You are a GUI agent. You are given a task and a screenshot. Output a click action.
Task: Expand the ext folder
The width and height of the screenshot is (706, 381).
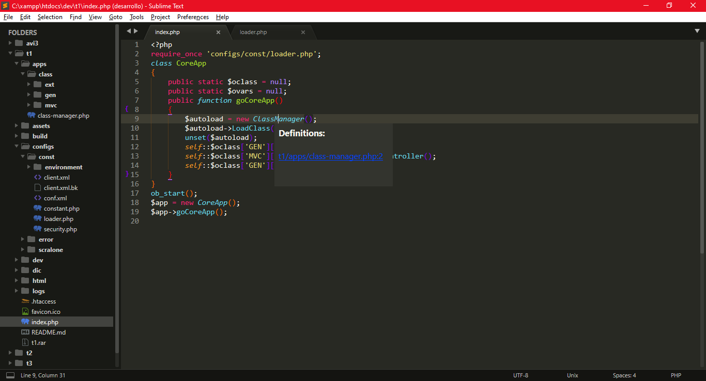[29, 84]
